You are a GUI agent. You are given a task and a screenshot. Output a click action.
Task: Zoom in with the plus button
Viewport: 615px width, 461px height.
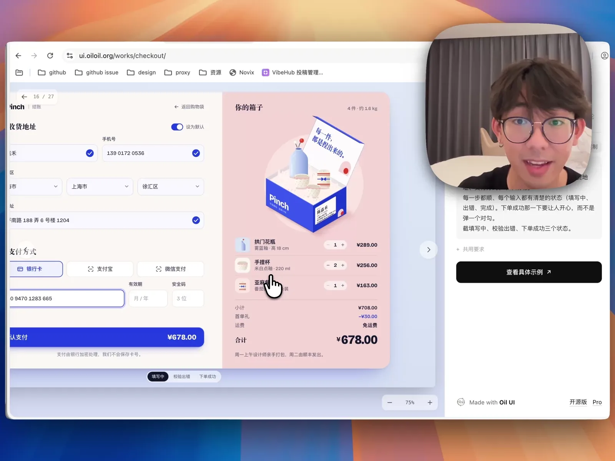tap(430, 402)
